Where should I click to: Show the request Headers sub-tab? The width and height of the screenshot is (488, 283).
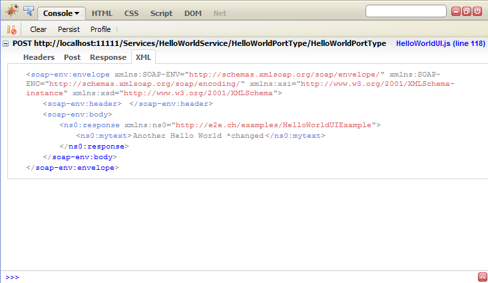click(39, 57)
